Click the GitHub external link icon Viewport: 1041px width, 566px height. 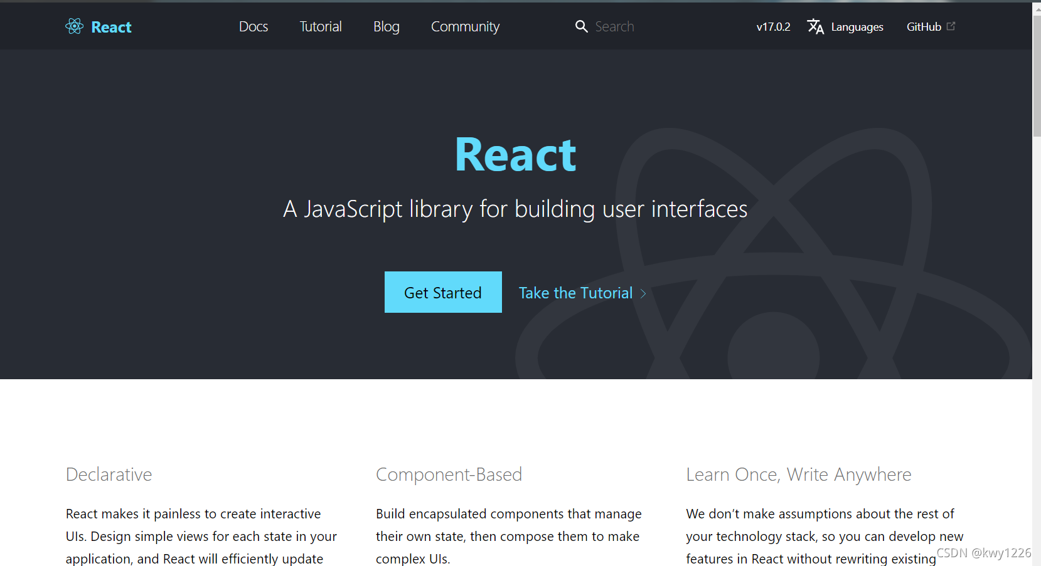(x=951, y=26)
